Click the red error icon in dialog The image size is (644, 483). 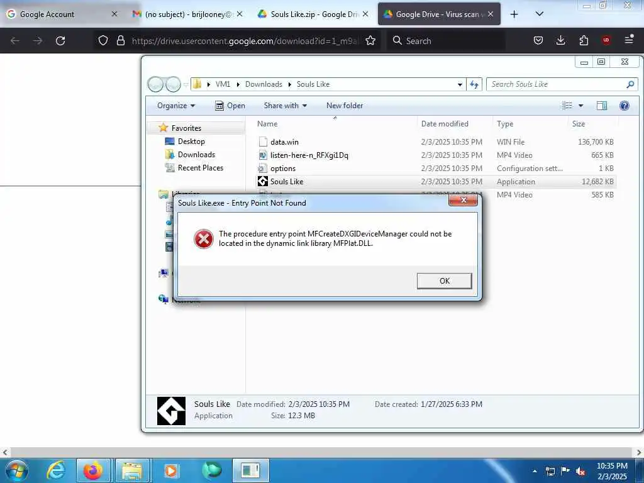point(203,239)
